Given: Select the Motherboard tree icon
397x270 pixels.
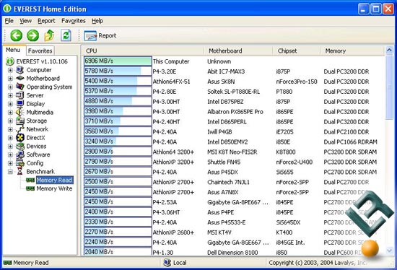Looking at the screenshot, I should pyautogui.click(x=20, y=78).
